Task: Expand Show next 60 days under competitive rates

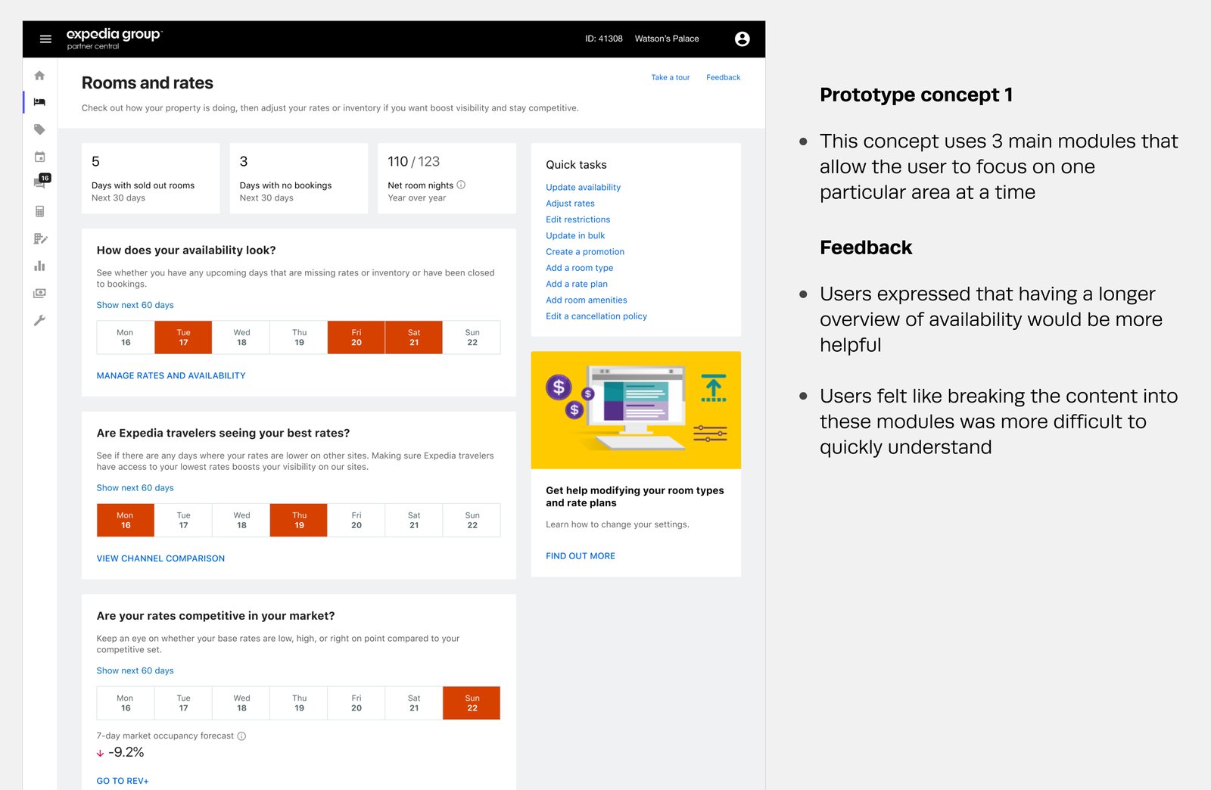Action: tap(135, 670)
